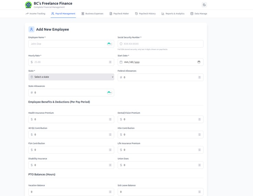The height and width of the screenshot is (196, 253).
Task: Click the Vacation Balance field
Action: pyautogui.click(x=71, y=192)
